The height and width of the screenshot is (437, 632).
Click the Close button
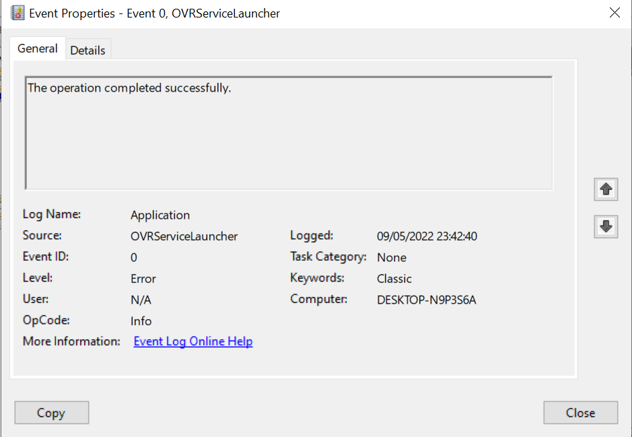[x=580, y=412]
